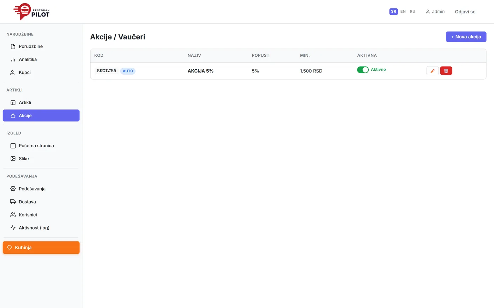Click the Slike picture icon

tap(13, 159)
